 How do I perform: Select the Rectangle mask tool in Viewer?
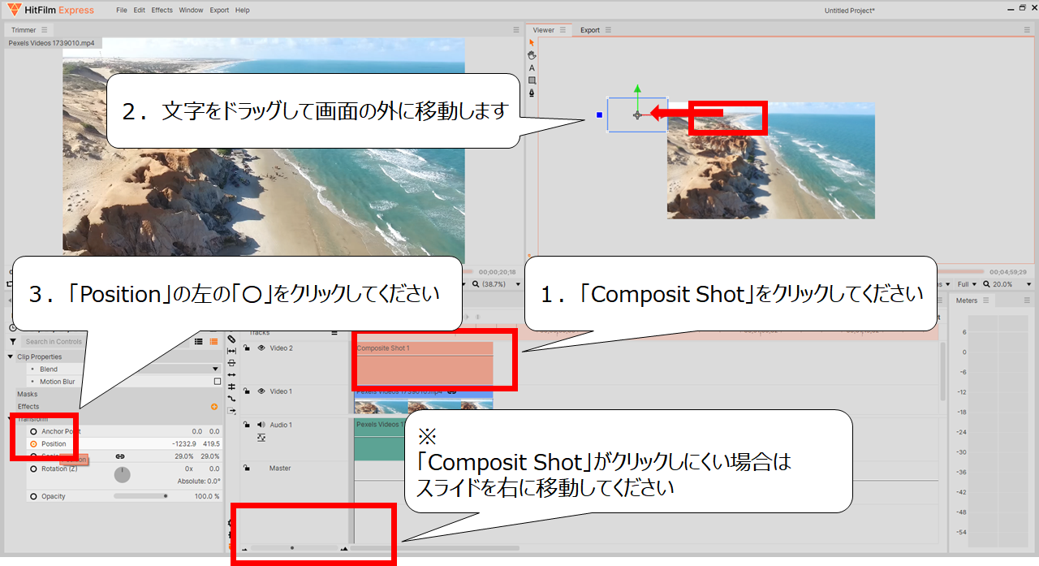pos(532,80)
